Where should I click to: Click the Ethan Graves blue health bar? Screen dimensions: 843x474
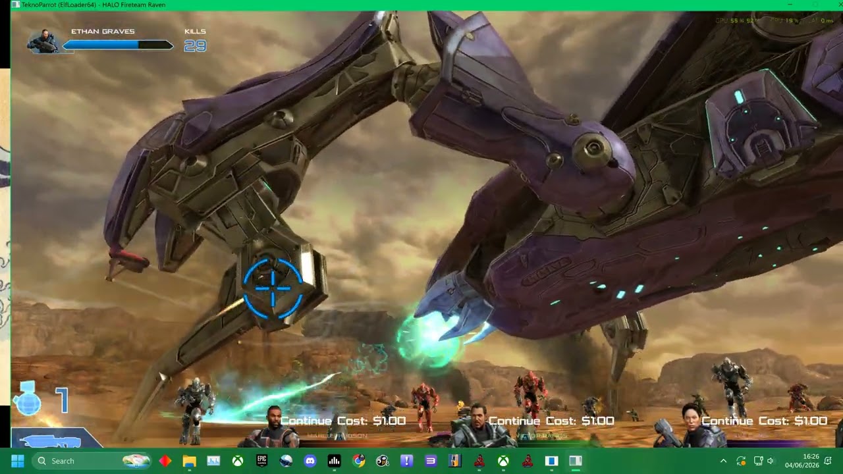point(119,45)
